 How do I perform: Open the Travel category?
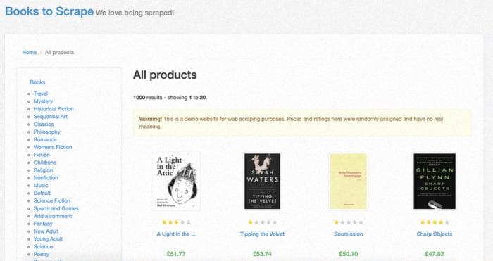(x=41, y=94)
